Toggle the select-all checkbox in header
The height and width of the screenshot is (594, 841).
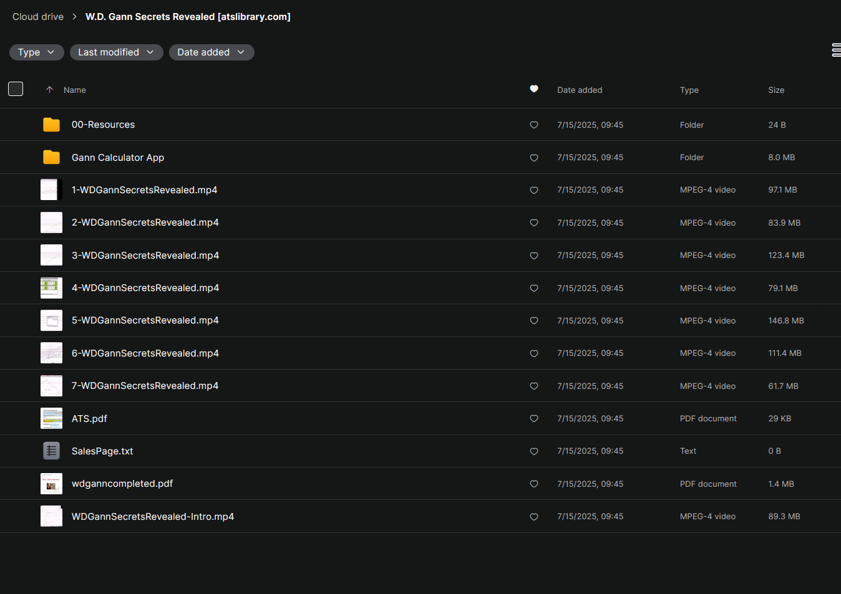(x=16, y=89)
